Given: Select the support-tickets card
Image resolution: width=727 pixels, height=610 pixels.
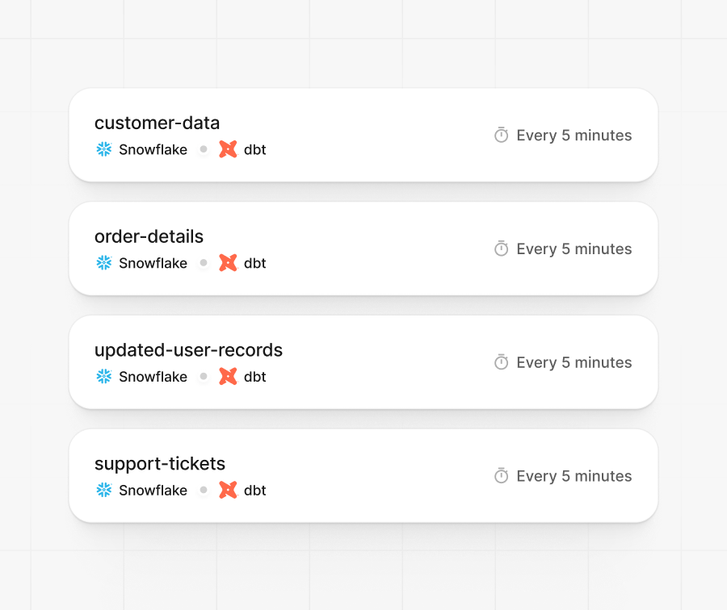Looking at the screenshot, I should pos(363,476).
